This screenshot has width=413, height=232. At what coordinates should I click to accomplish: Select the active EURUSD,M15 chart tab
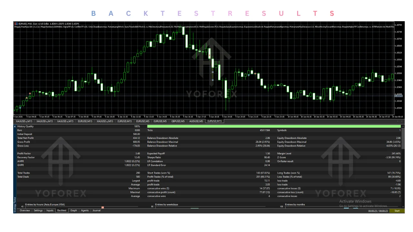[x=215, y=121]
